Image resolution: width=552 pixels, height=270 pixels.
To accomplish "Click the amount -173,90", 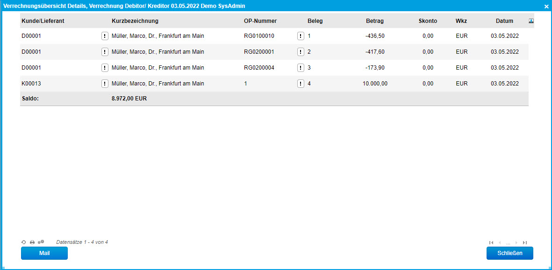I will pos(375,68).
